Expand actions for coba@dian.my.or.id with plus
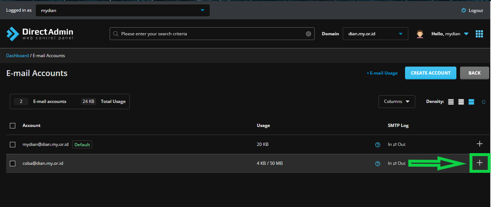 [480, 163]
